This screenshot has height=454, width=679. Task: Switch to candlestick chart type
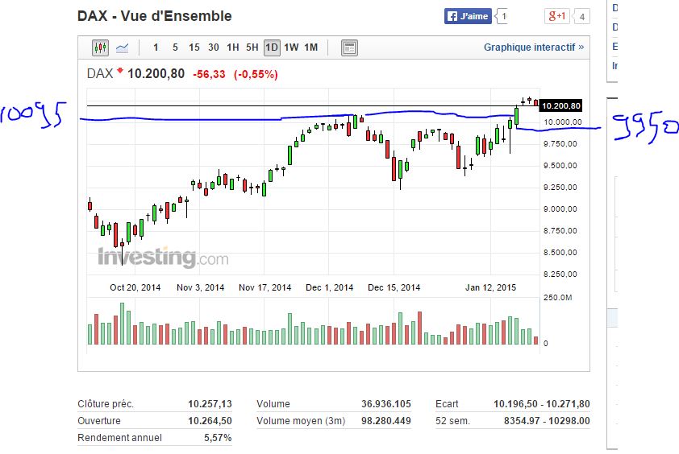[x=101, y=47]
